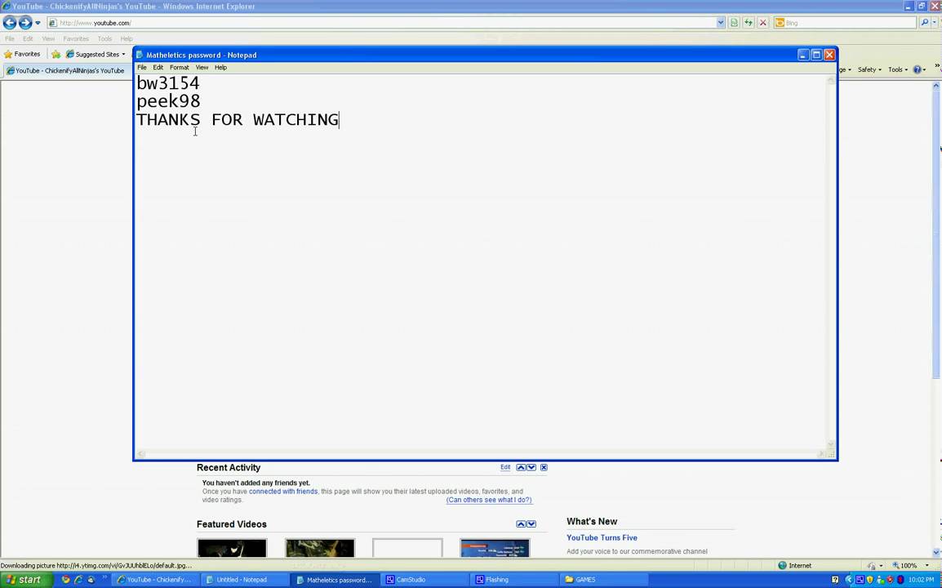Click the Bing search box
Viewport: 942px width, 588px height.
point(845,23)
